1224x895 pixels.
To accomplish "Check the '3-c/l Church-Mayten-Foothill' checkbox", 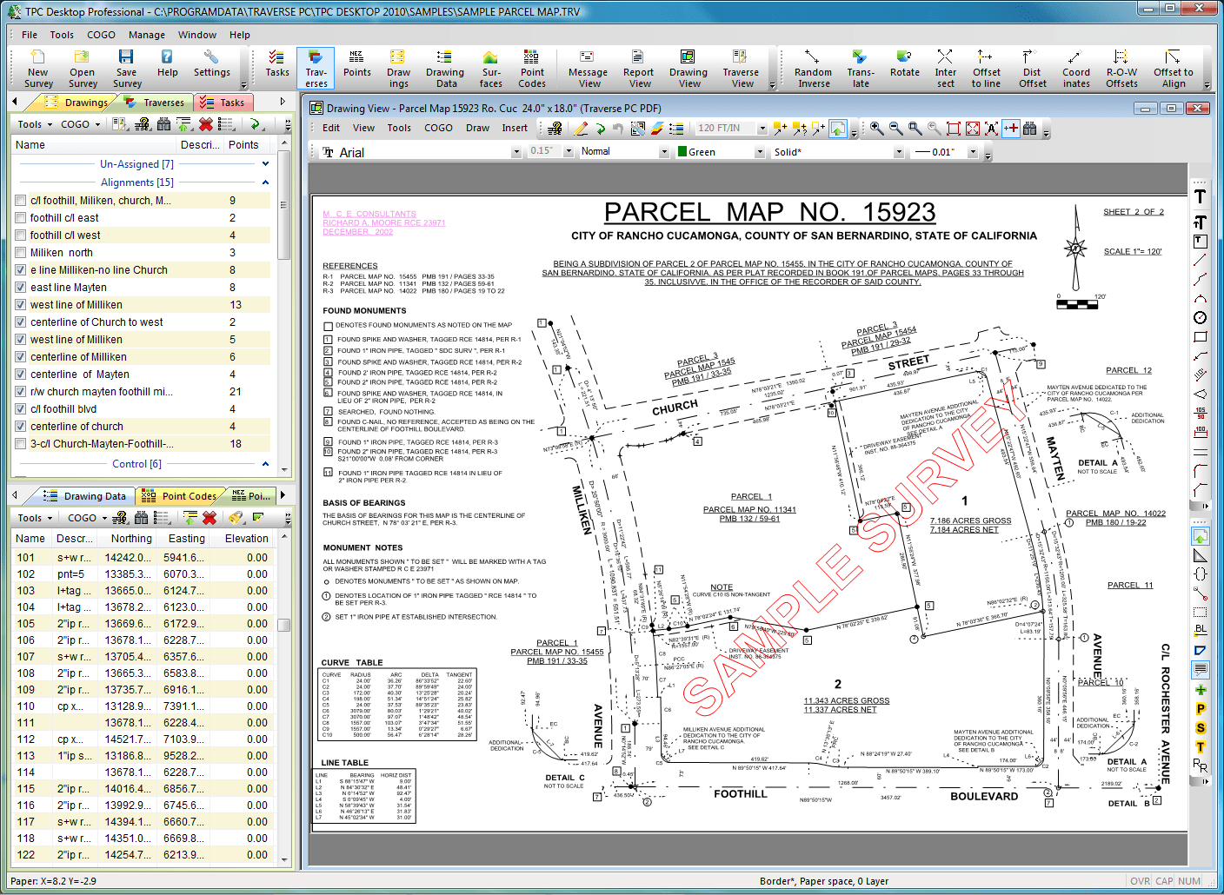I will click(20, 444).
